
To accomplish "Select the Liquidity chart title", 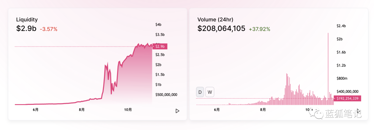I will coord(27,20).
